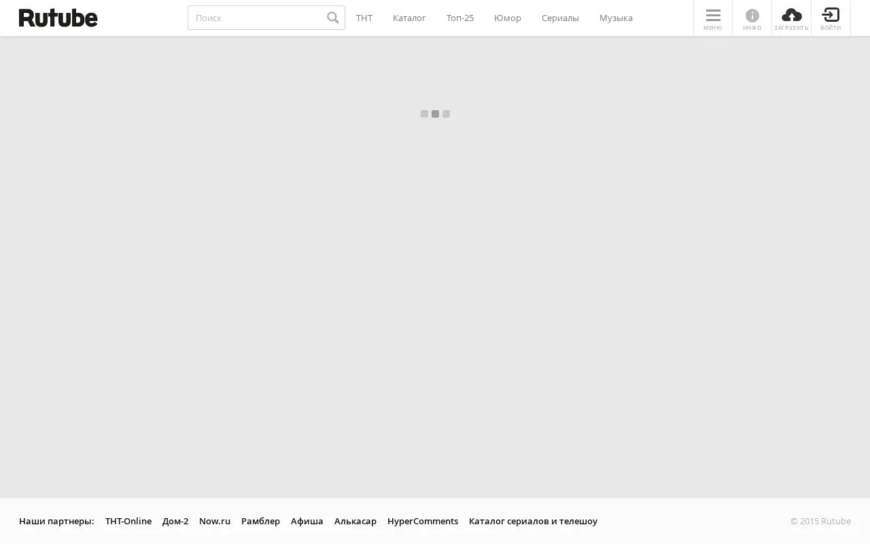Follow the Рамблер partner link
Screen dimensions: 870x544
260,521
